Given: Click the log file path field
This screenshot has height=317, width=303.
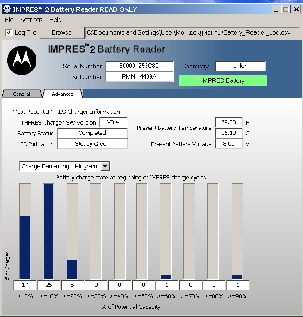Looking at the screenshot, I should pyautogui.click(x=192, y=32).
